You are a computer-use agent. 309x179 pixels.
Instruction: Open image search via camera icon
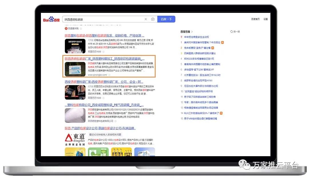tap(153, 19)
